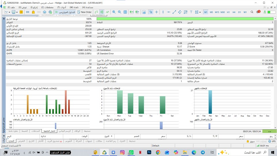Open Photoshop from the taskbar

[149, 152]
